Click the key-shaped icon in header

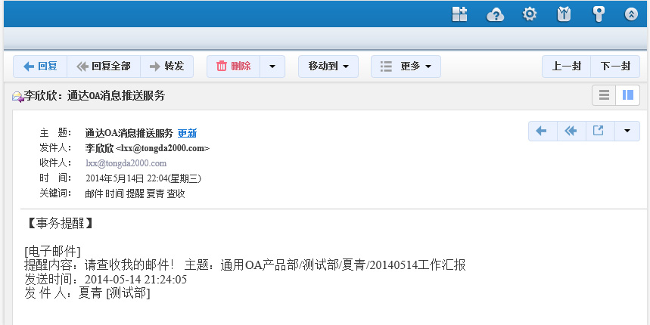(x=599, y=14)
